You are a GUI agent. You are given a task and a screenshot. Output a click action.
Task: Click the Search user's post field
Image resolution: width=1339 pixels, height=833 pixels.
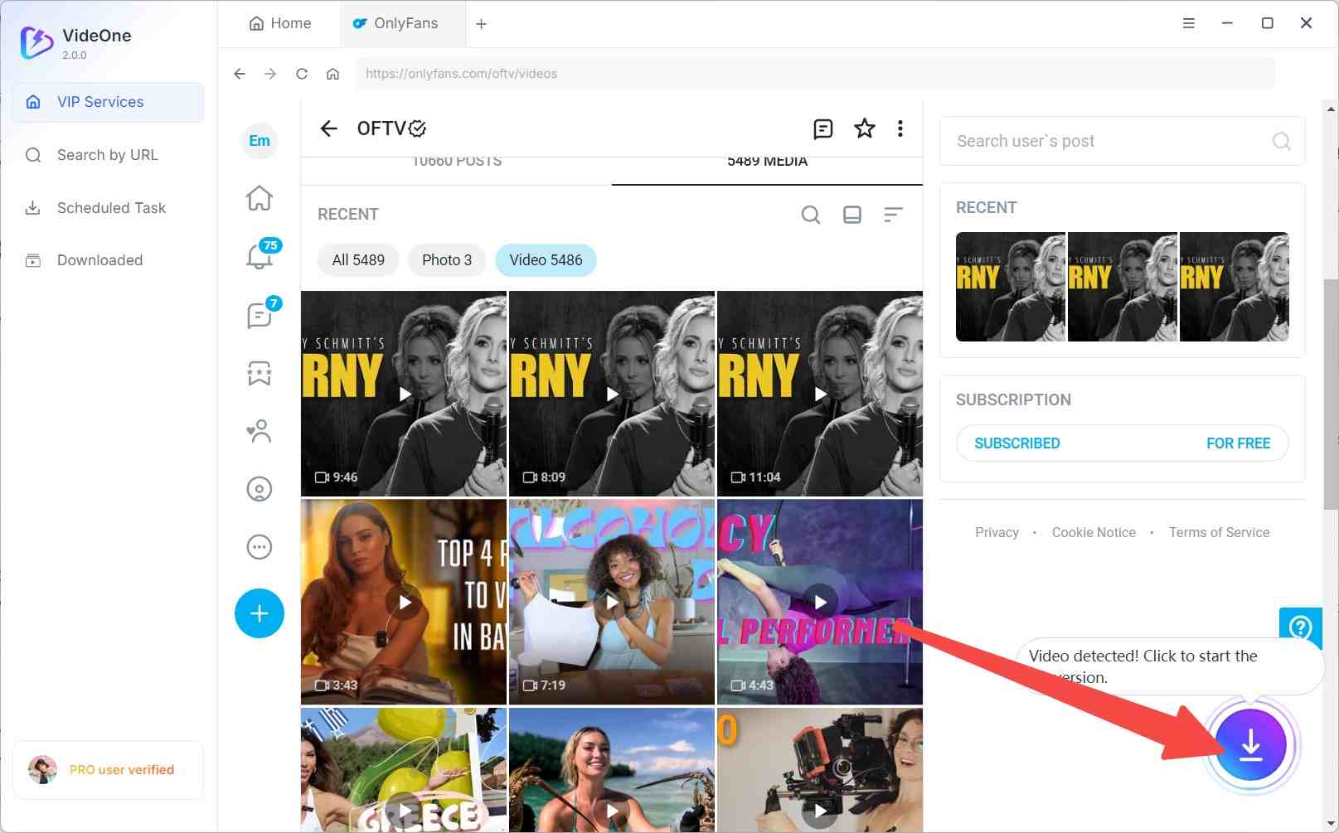(x=1123, y=141)
